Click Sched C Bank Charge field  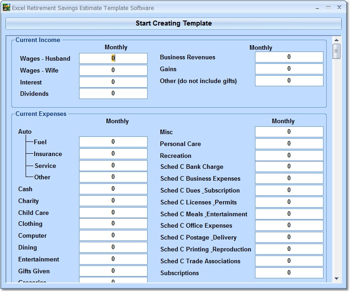pos(289,167)
